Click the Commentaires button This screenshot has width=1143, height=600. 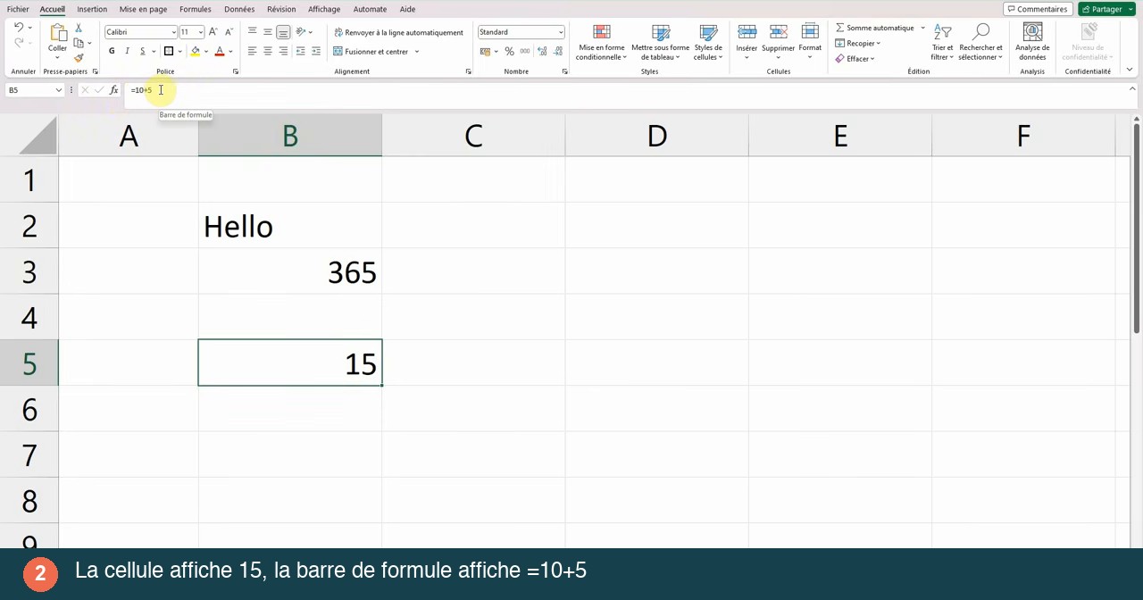[x=1038, y=9]
